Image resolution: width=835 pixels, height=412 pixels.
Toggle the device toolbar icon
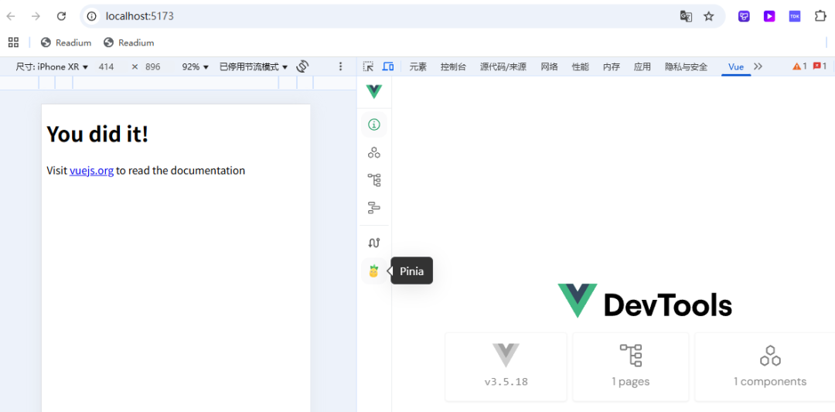[388, 66]
